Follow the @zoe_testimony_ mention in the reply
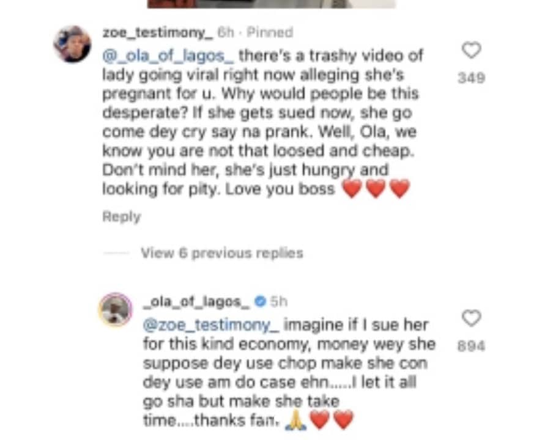This screenshot has height=440, width=553. [211, 324]
